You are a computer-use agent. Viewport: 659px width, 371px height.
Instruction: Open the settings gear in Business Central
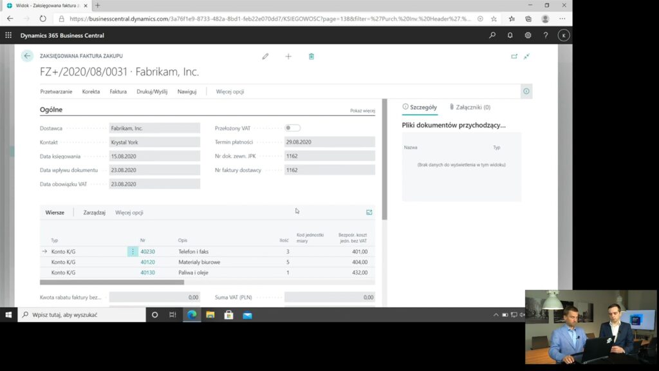[x=528, y=35]
